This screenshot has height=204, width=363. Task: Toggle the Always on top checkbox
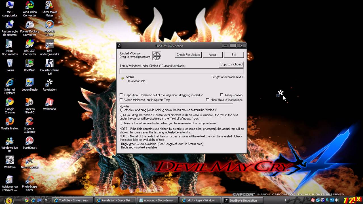tap(222, 95)
